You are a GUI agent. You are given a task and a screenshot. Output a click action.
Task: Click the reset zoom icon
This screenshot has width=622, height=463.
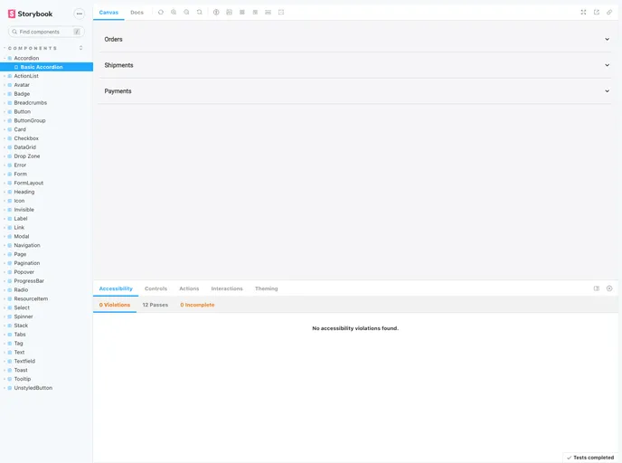(199, 12)
